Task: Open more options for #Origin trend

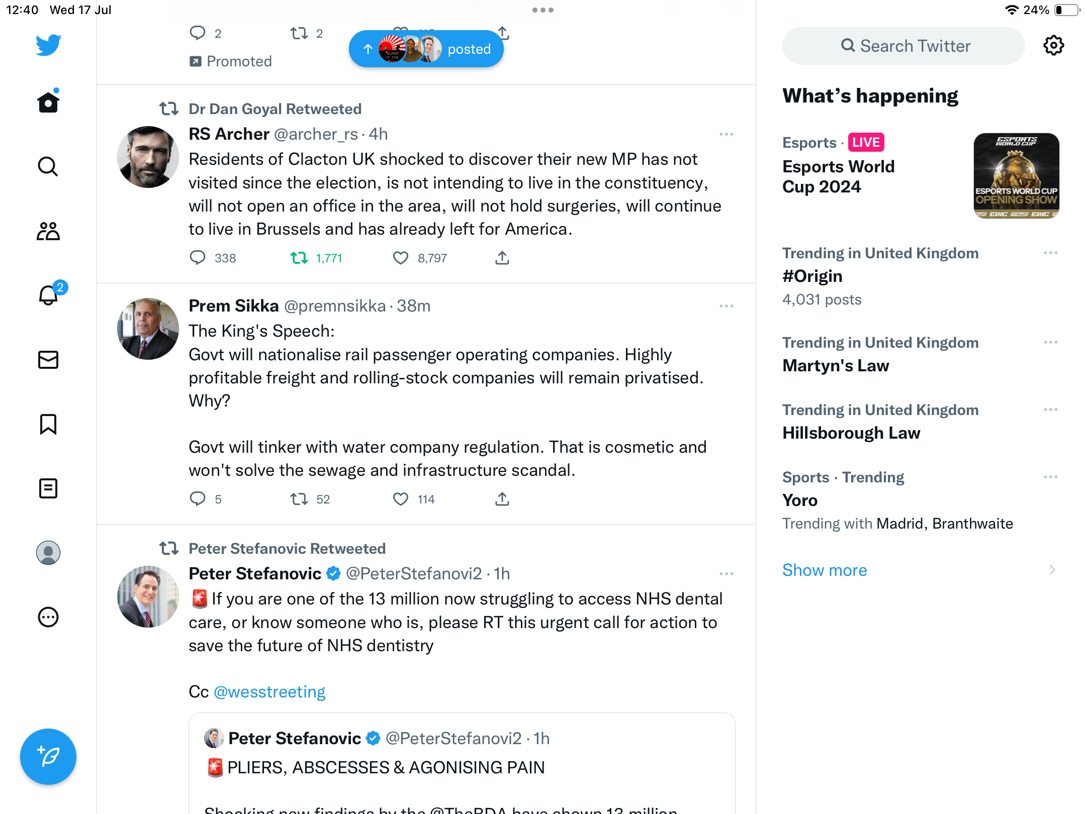Action: (x=1050, y=253)
